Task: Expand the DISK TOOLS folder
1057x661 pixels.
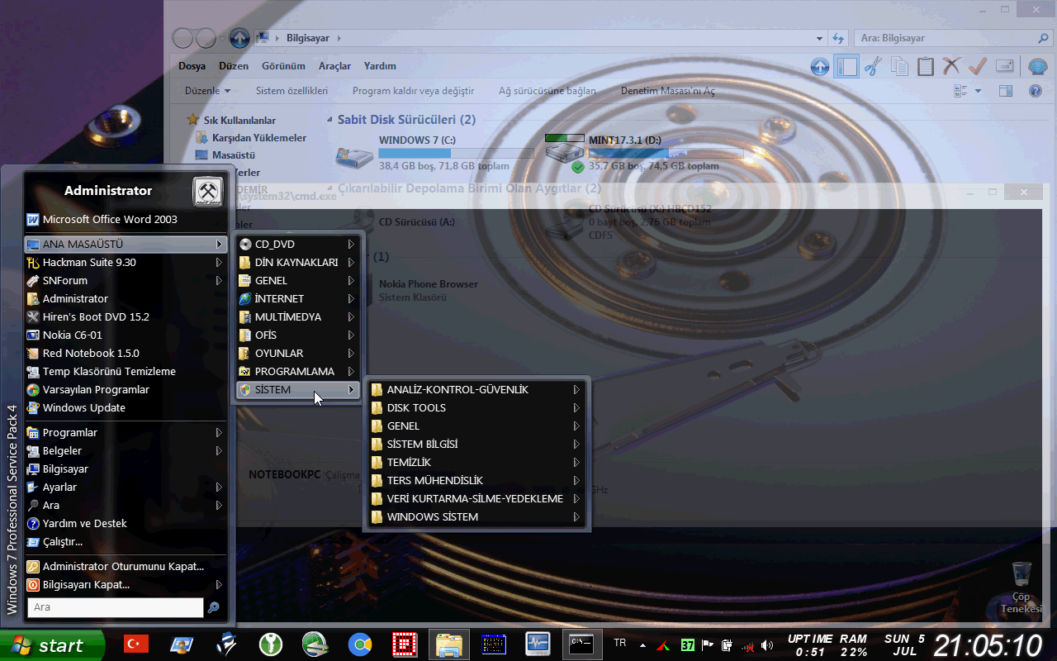Action: click(x=476, y=408)
